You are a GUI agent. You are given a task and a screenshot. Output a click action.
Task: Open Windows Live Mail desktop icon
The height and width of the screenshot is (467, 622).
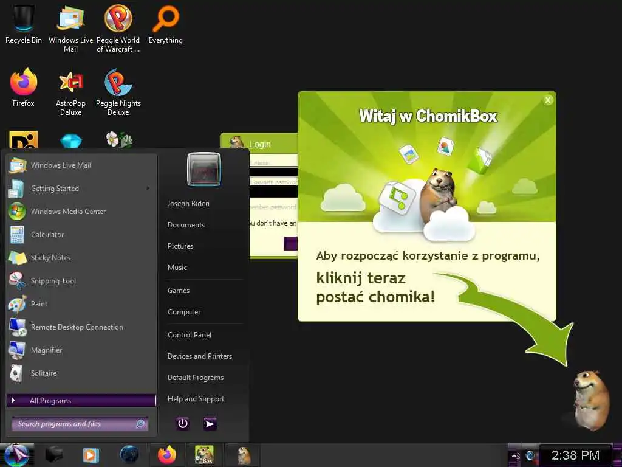[x=70, y=28]
